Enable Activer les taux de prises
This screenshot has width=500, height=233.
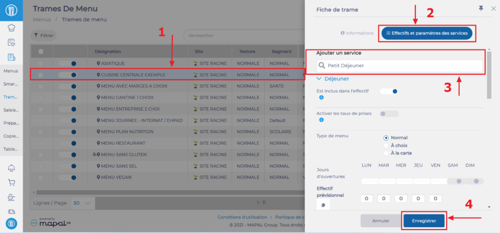click(389, 114)
